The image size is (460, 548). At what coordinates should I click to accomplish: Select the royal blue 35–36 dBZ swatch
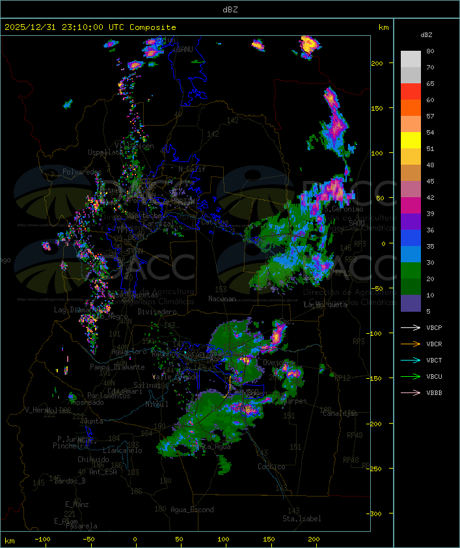pos(411,238)
